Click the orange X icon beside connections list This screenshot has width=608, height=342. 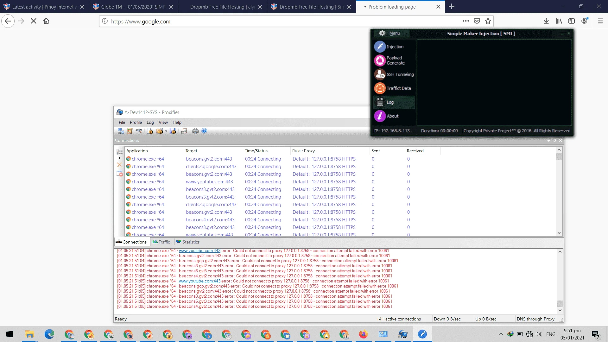click(119, 165)
